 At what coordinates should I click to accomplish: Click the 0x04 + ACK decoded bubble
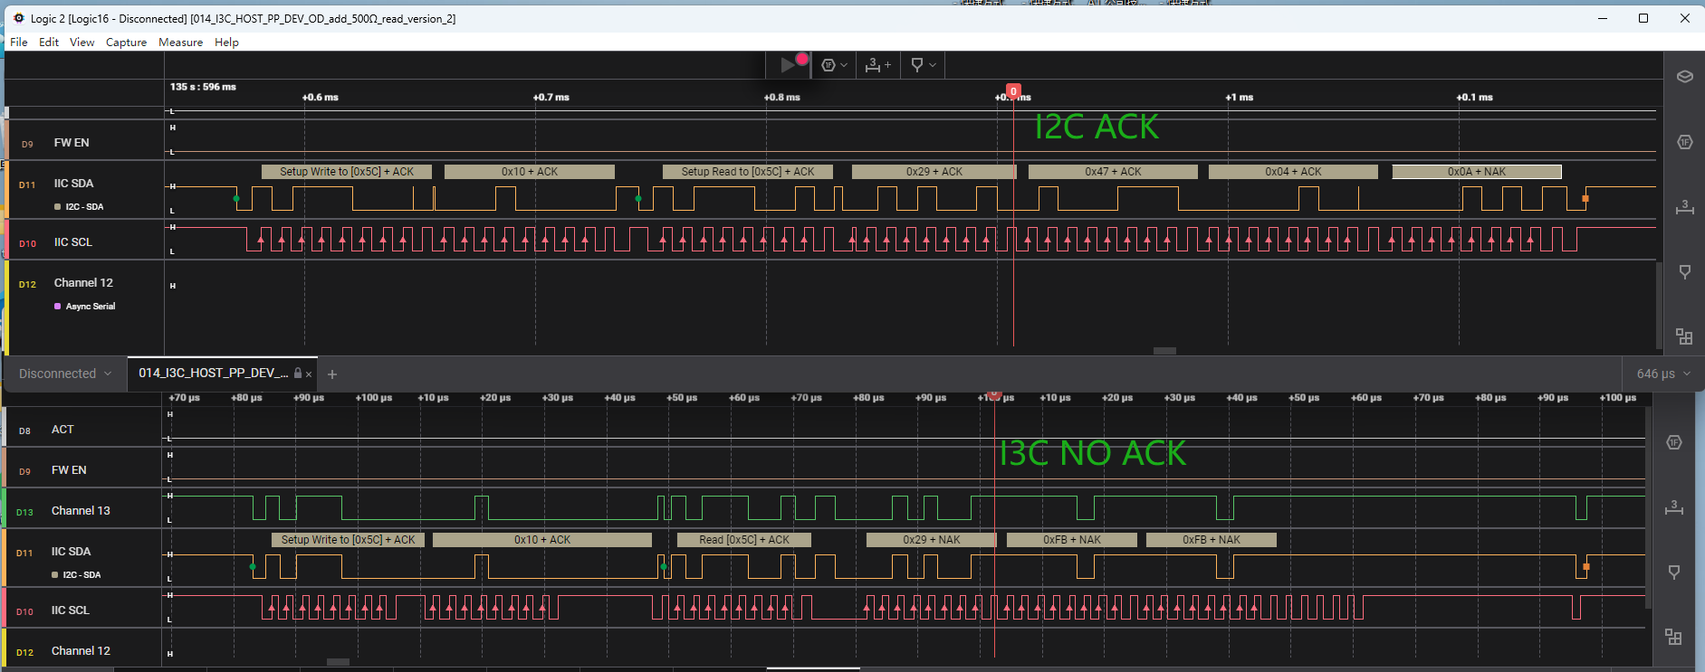tap(1293, 172)
